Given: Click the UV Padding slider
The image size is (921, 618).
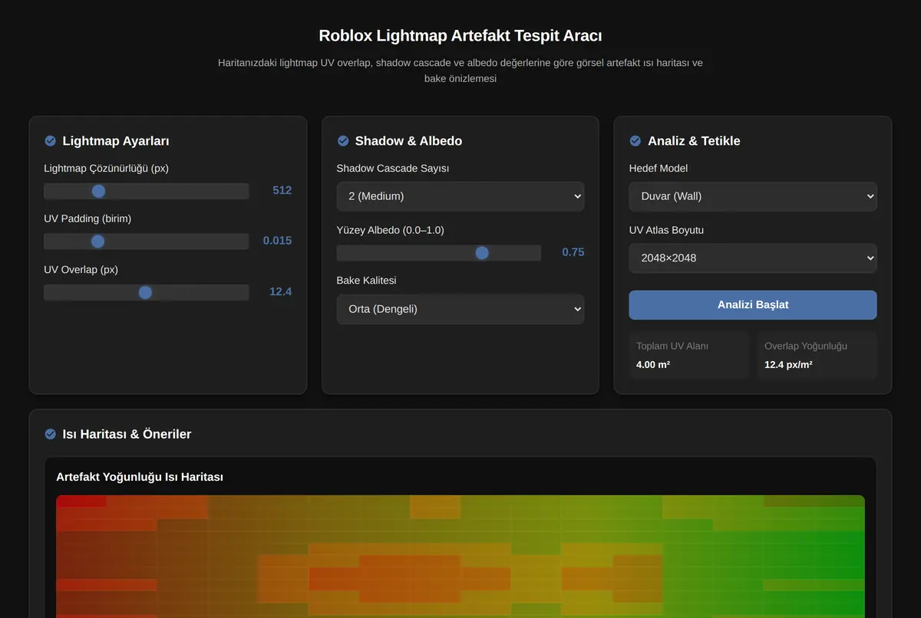Looking at the screenshot, I should tap(147, 242).
